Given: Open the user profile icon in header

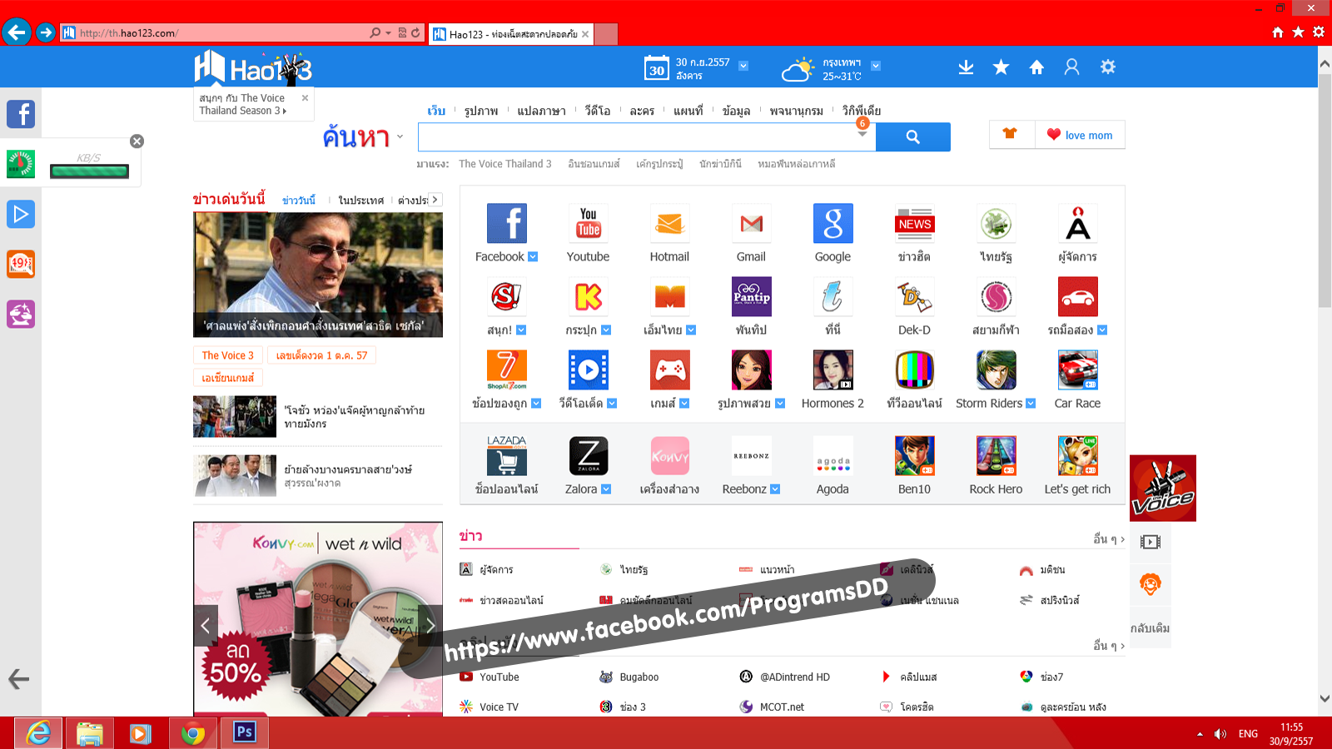Looking at the screenshot, I should coord(1071,67).
